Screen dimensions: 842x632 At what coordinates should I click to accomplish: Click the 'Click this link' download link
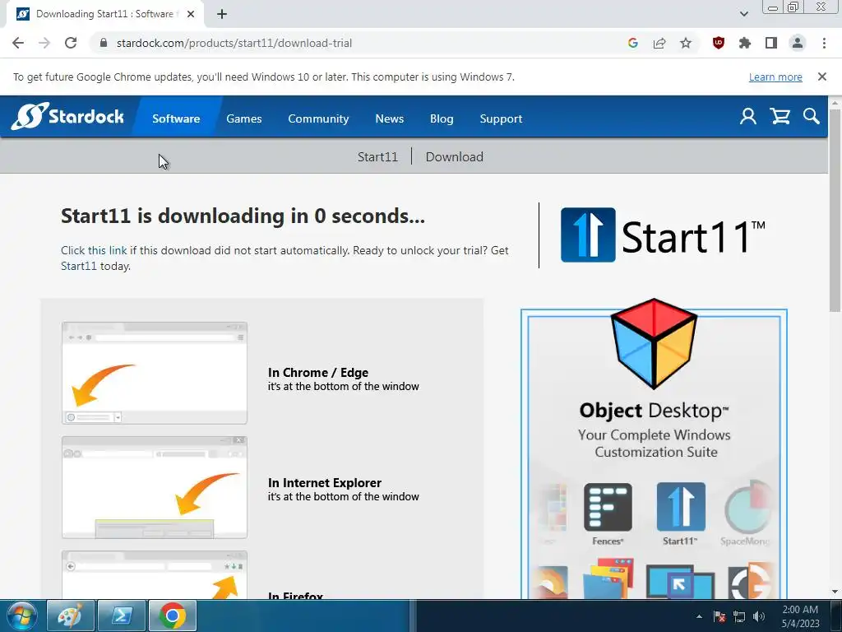point(94,250)
